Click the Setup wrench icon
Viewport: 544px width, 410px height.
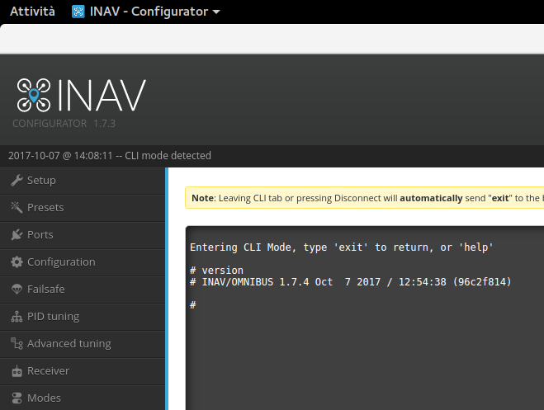coord(17,180)
